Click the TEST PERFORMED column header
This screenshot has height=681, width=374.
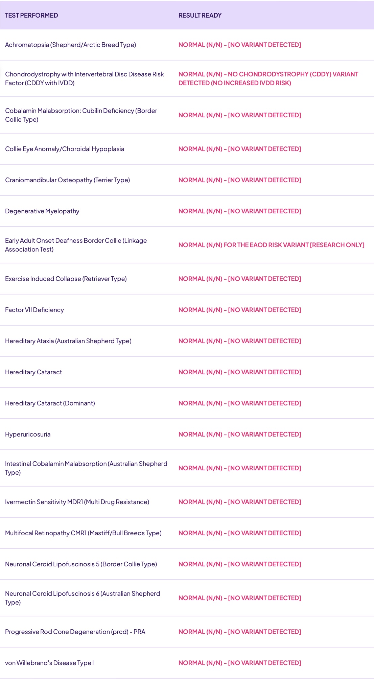(31, 16)
